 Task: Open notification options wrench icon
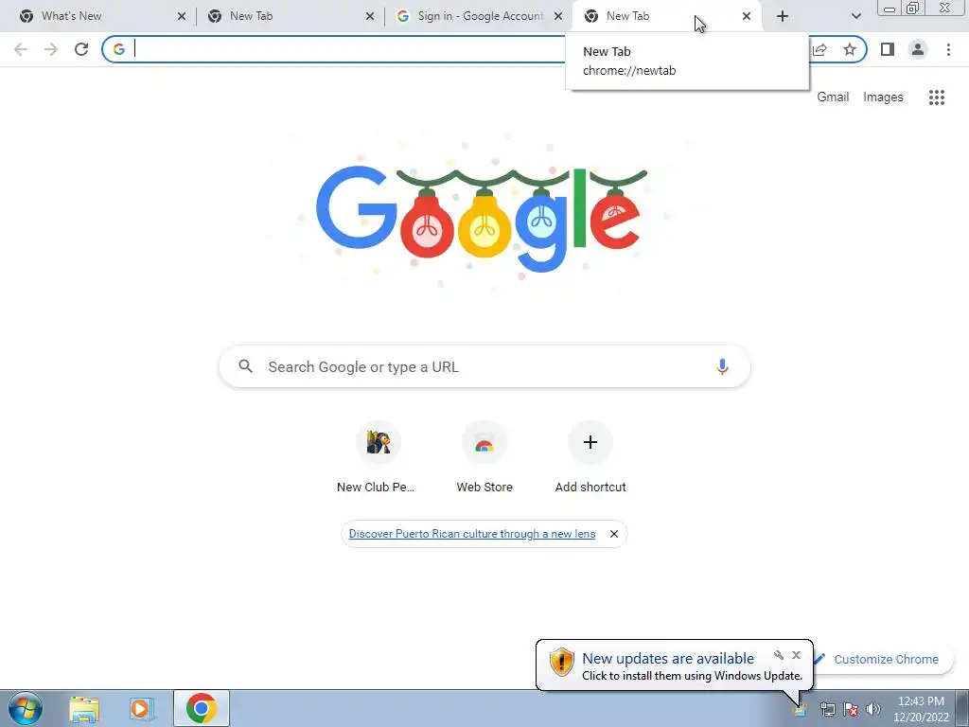tap(779, 655)
